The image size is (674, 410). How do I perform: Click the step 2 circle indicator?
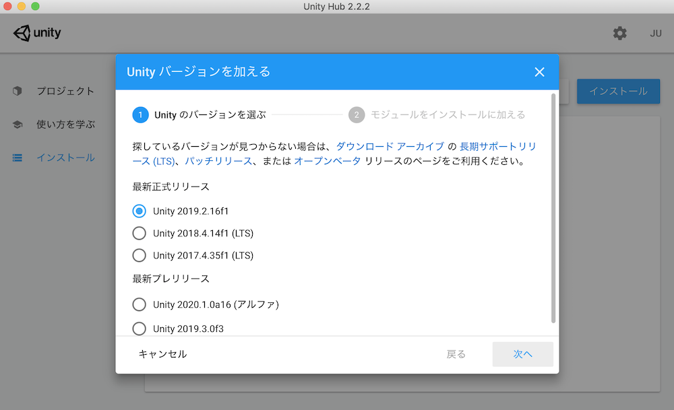click(x=357, y=114)
